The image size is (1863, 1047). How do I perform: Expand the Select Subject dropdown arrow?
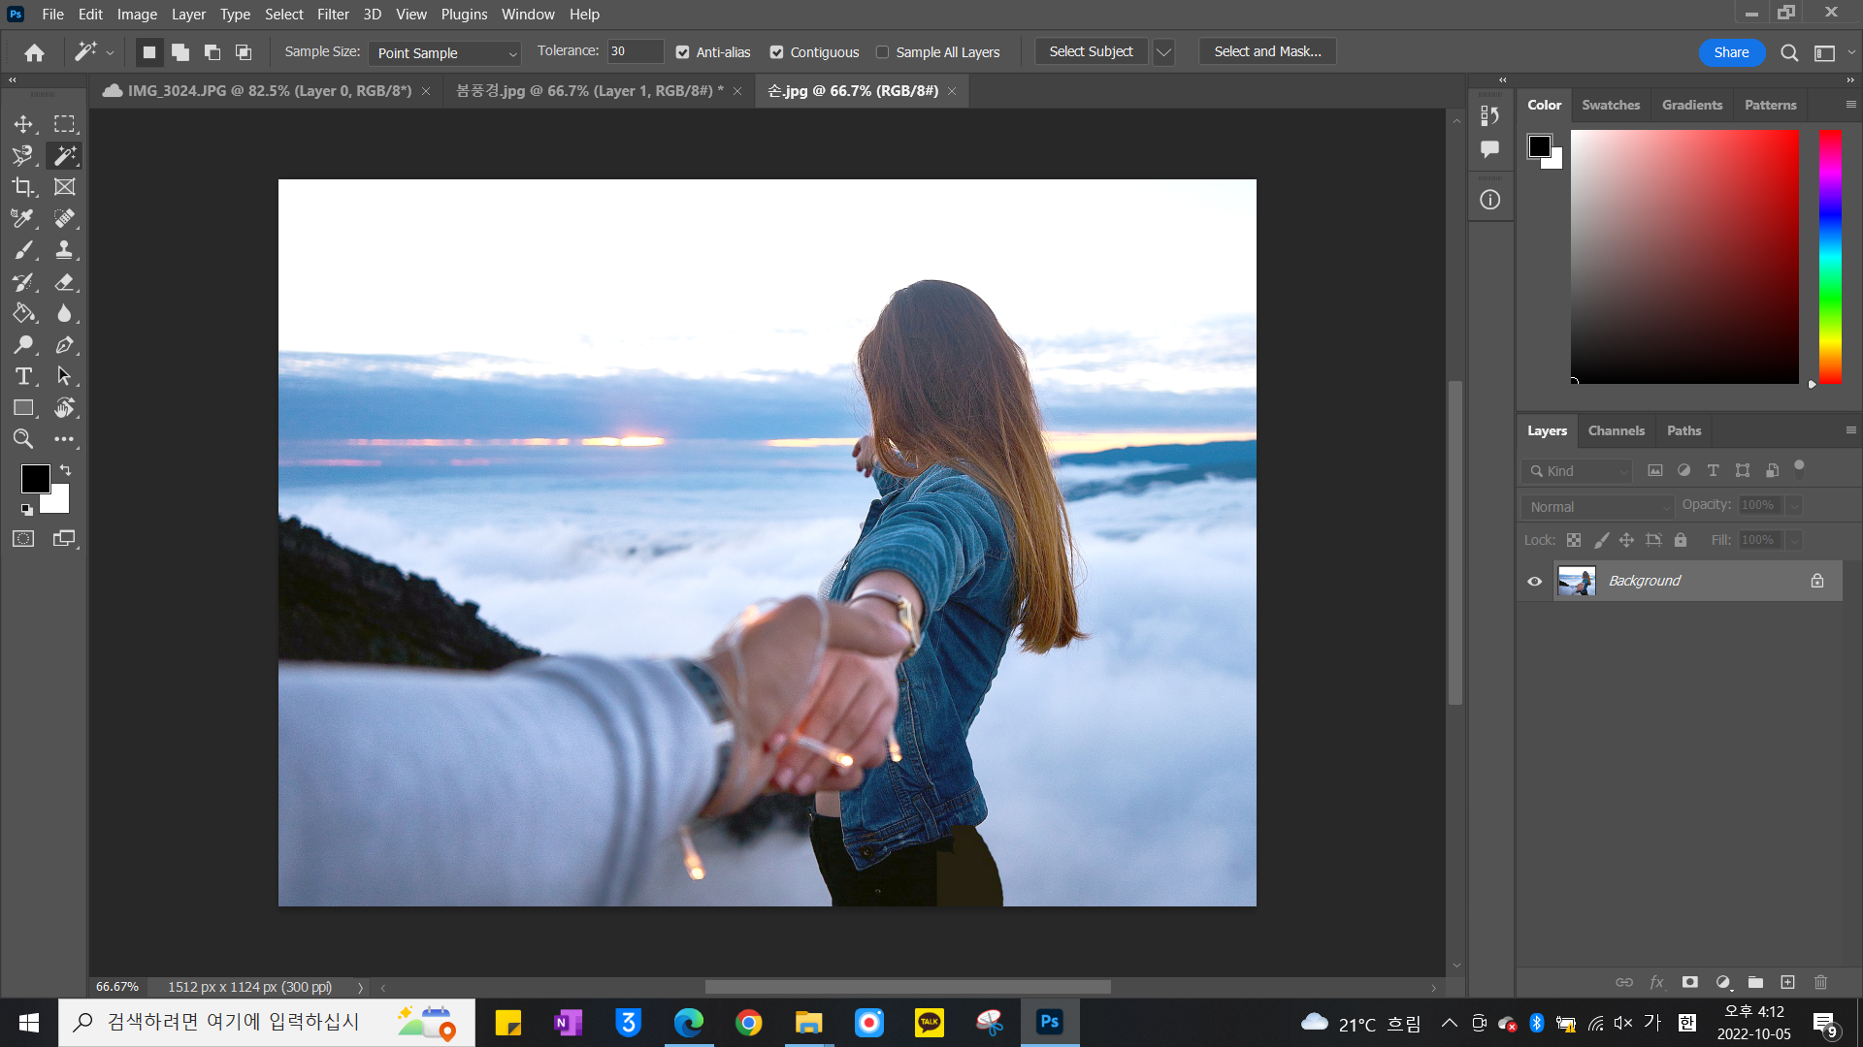pos(1163,52)
